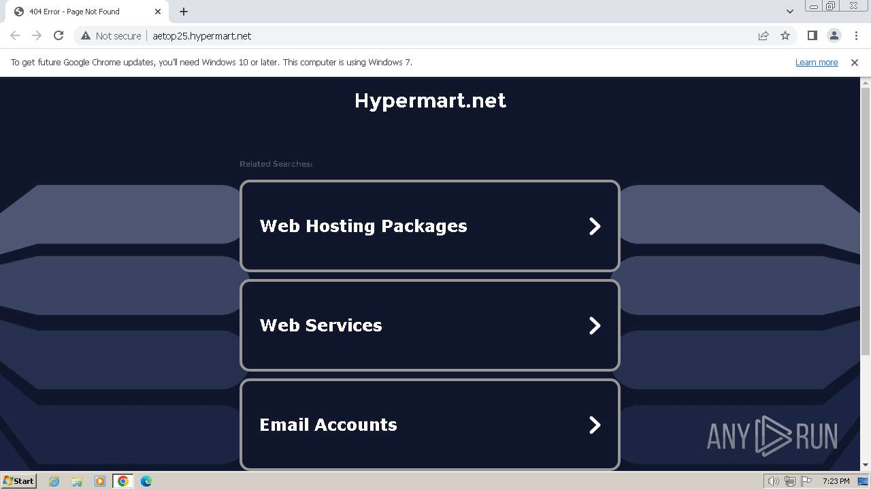Click the 7:23 PM system clock
The width and height of the screenshot is (871, 490).
[836, 481]
